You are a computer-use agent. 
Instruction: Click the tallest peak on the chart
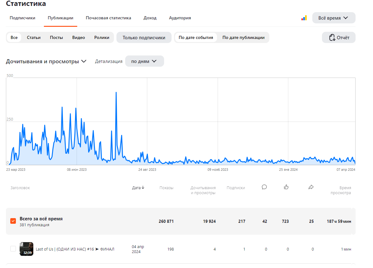tap(116, 93)
